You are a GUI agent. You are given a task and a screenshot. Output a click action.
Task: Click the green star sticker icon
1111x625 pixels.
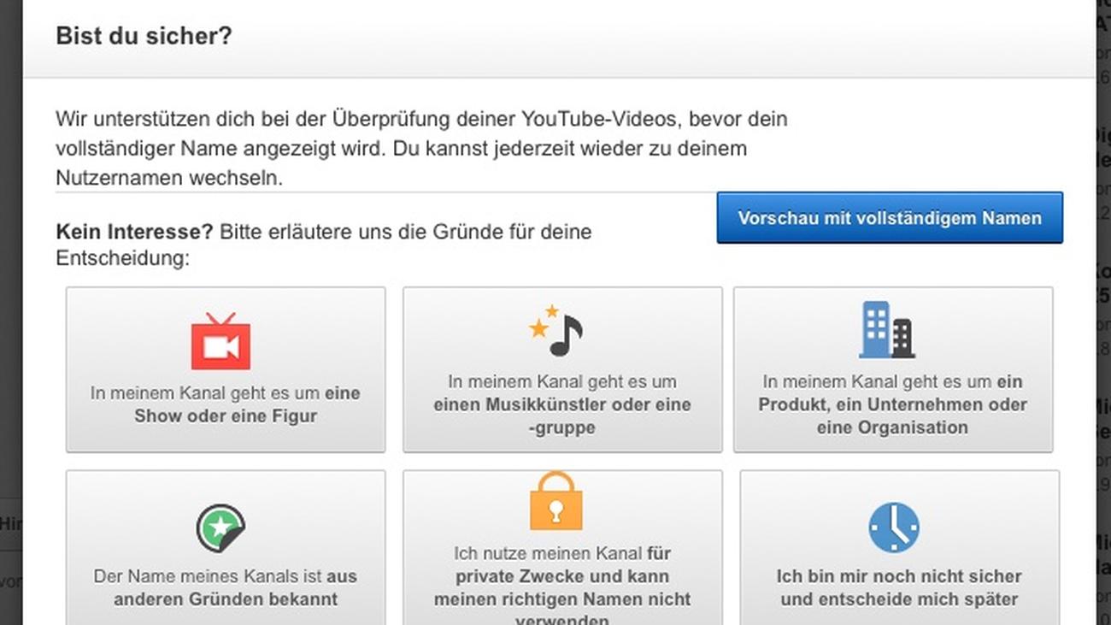(220, 528)
